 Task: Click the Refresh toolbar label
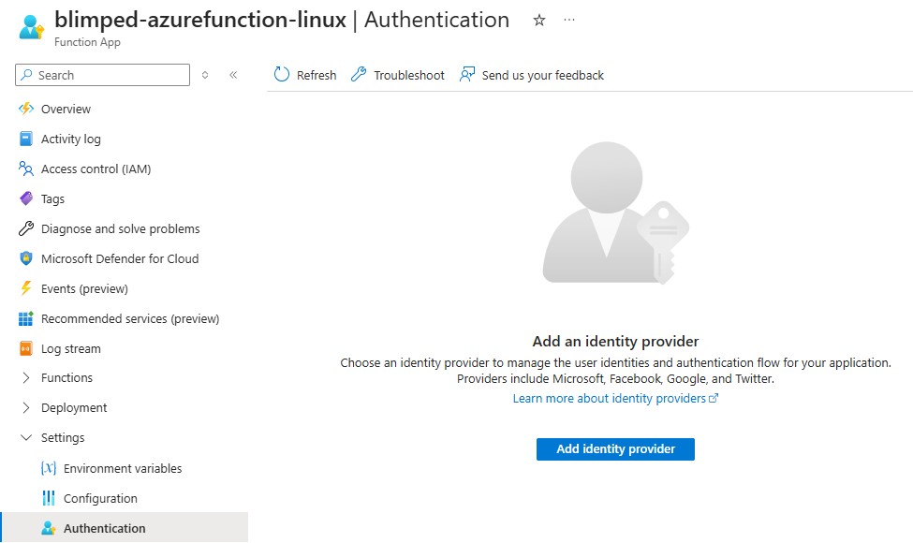(317, 75)
